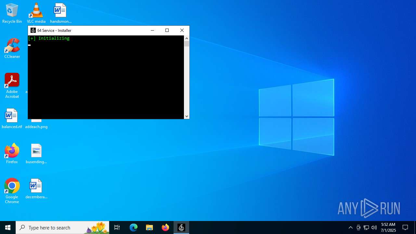Click the taskbar search box
The width and height of the screenshot is (416, 234).
coord(62,227)
